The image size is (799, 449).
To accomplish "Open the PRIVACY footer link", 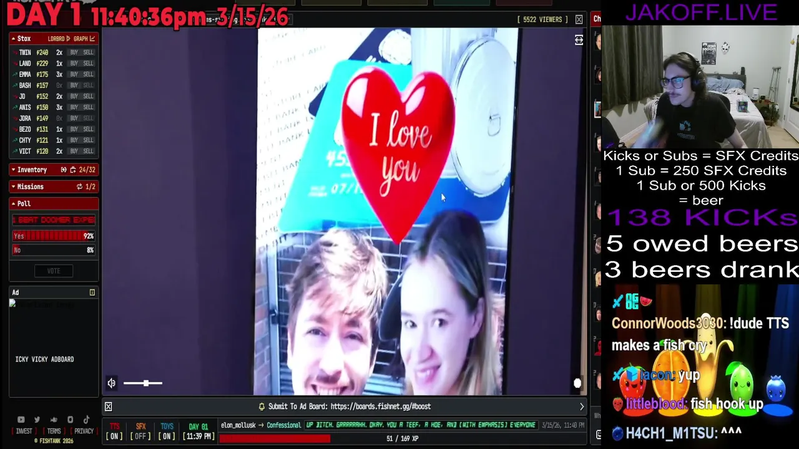I will 84,432.
